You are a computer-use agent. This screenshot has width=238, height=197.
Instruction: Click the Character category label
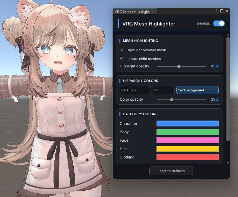tap(128, 124)
